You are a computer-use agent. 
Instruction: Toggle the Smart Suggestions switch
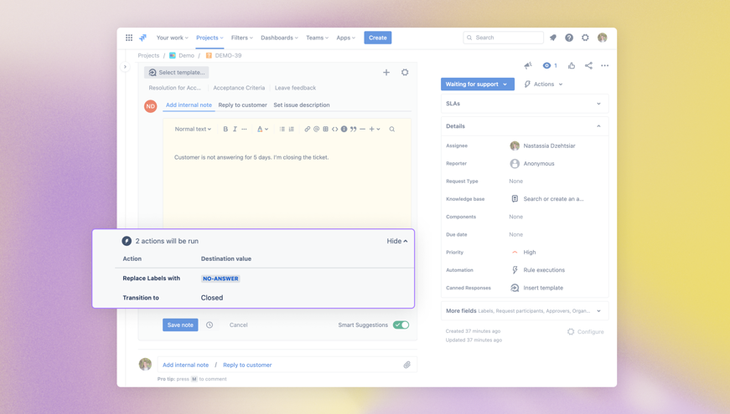click(401, 325)
